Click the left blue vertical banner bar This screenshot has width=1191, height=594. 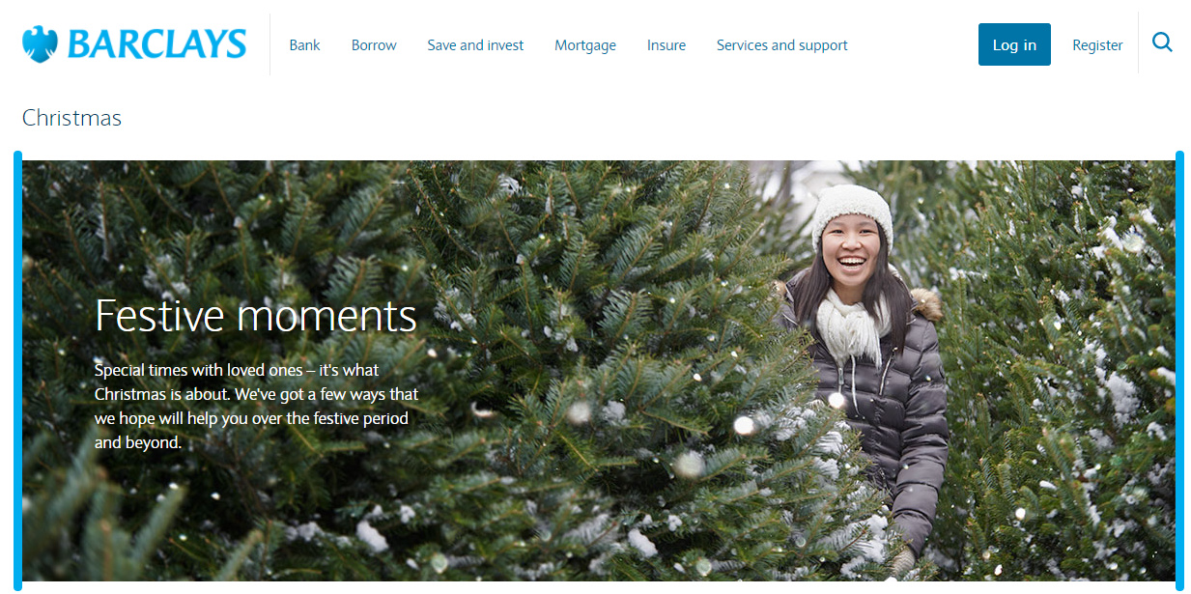tap(17, 370)
